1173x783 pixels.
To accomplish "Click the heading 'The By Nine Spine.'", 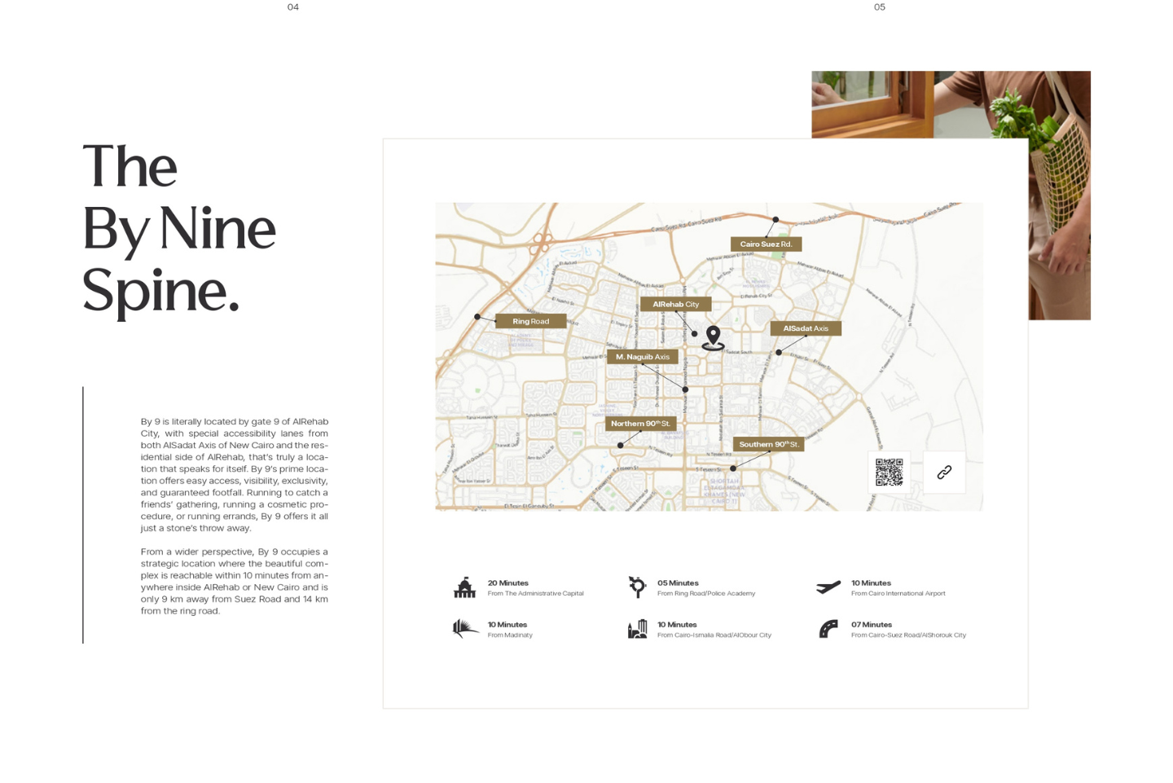I will tap(179, 228).
